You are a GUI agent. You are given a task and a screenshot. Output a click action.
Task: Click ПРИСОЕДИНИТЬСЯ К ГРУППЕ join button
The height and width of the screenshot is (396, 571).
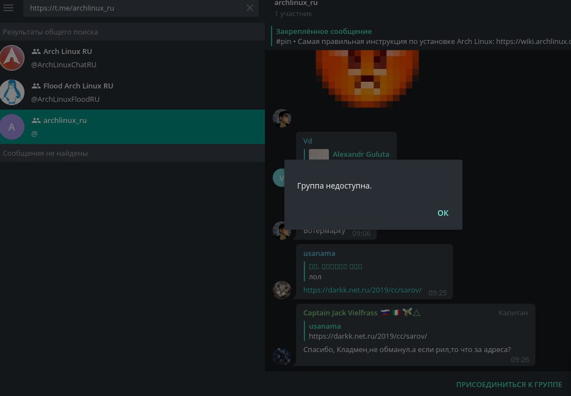click(x=509, y=385)
